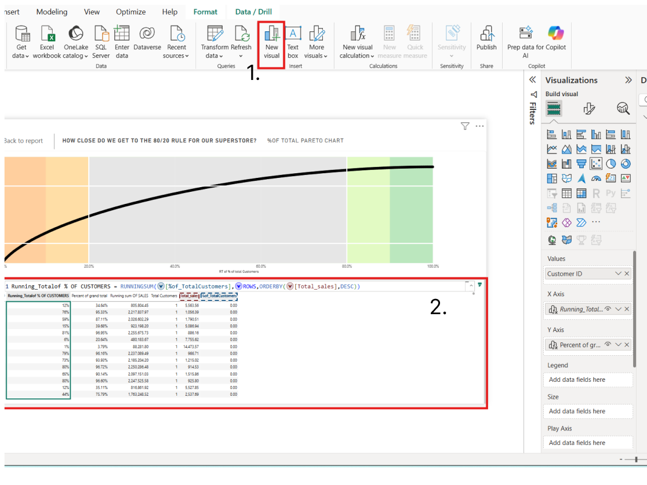Select the area chart visual

pos(566,149)
